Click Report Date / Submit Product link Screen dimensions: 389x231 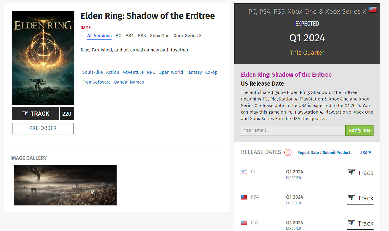pyautogui.click(x=324, y=153)
